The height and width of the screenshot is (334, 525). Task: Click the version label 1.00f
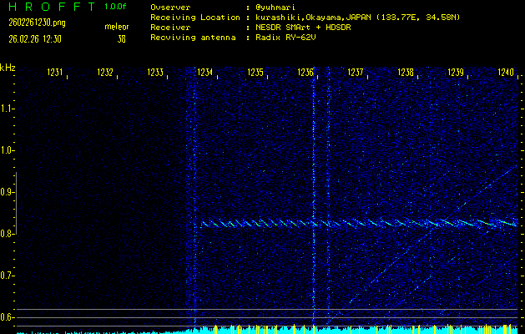click(x=117, y=7)
